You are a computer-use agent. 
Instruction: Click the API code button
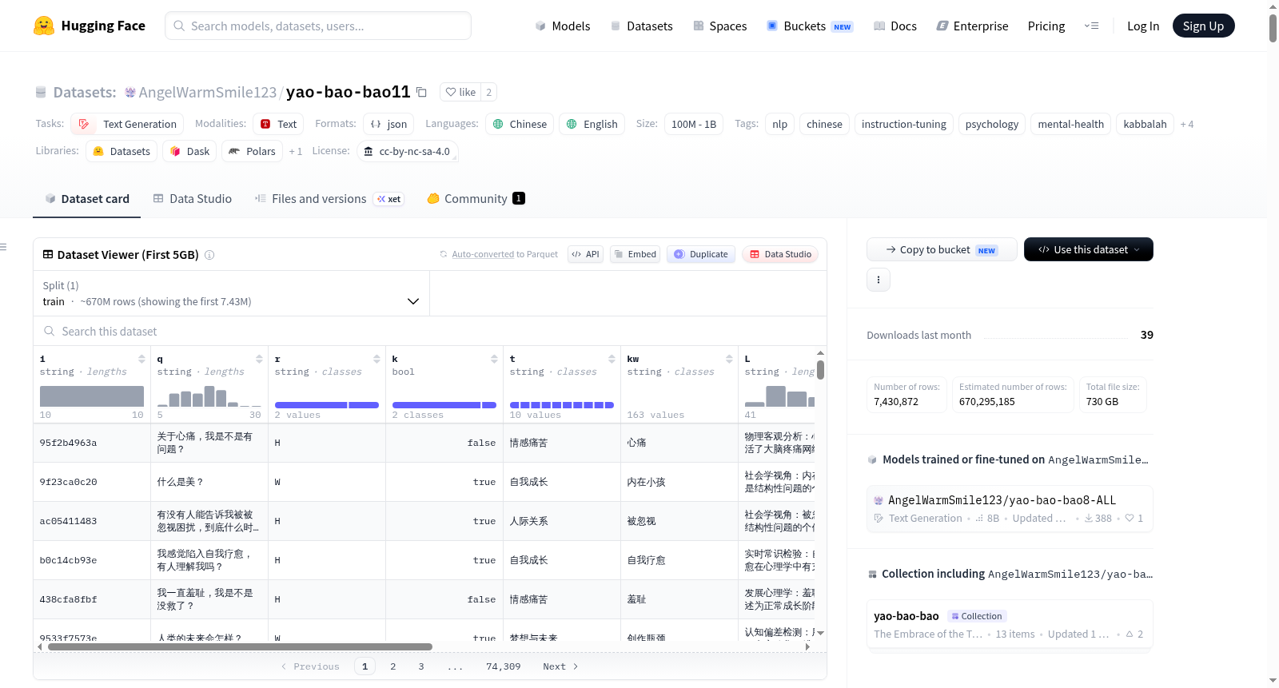click(585, 254)
